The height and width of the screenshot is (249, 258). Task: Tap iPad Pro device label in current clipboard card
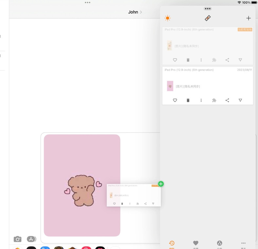point(189,30)
